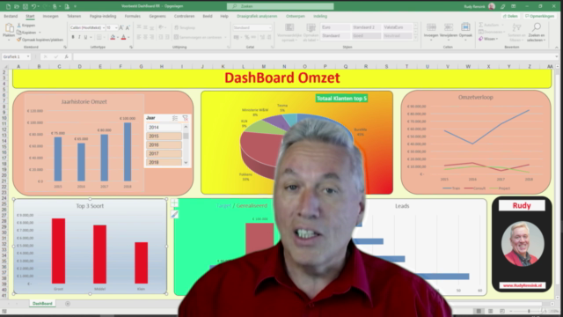Open the font color dropdown arrow
563x317 pixels.
128,37
